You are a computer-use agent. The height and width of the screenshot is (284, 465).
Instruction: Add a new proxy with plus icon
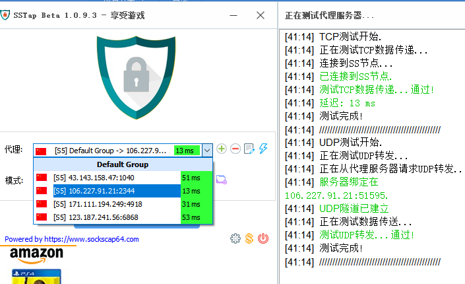pos(222,149)
